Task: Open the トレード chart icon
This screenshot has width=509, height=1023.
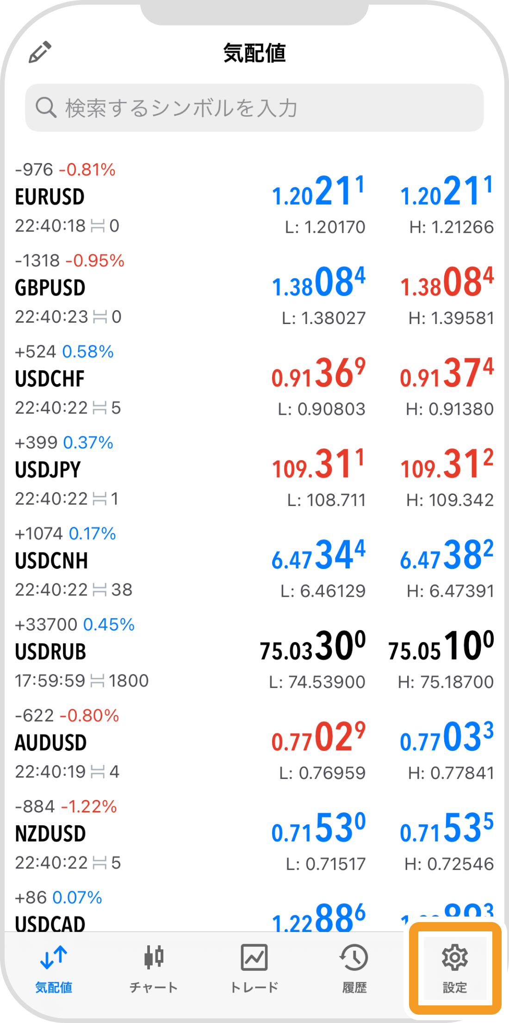Action: point(254,958)
